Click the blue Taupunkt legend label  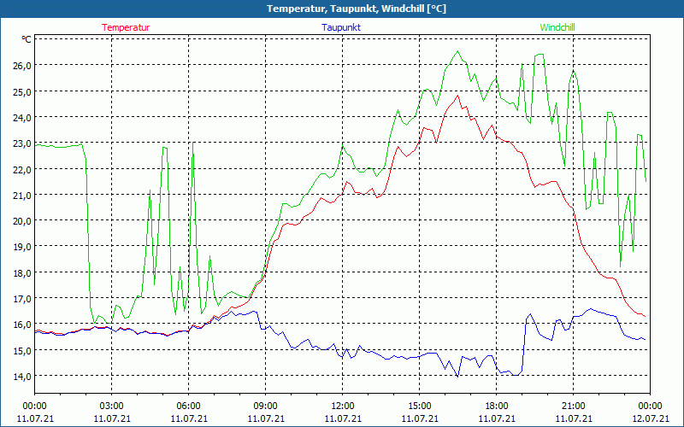[x=340, y=27]
